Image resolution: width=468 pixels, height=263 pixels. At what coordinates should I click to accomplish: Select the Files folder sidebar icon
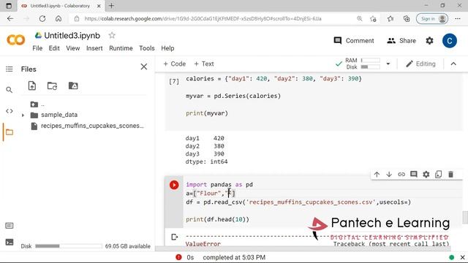pyautogui.click(x=10, y=132)
